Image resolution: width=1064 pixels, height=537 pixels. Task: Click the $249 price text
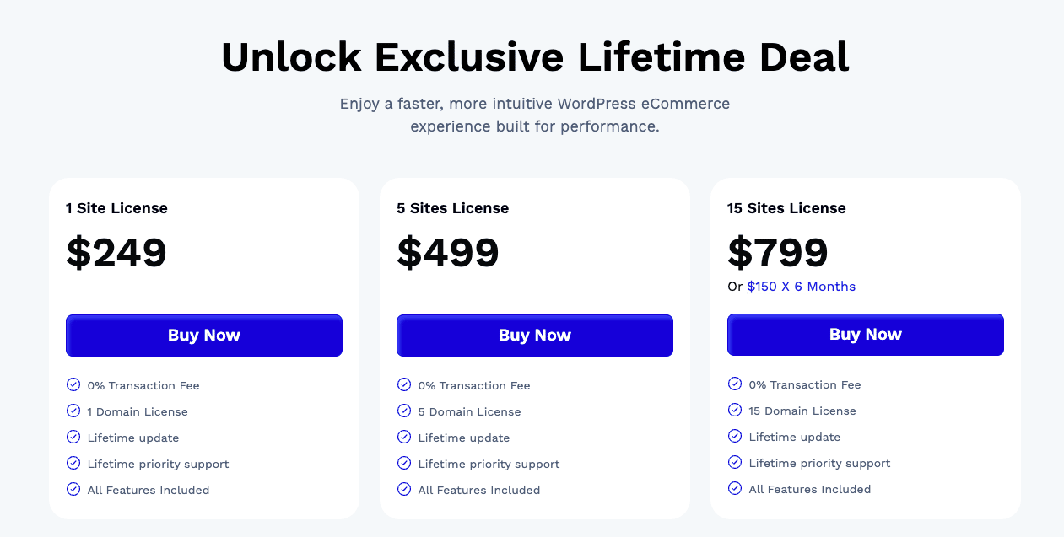coord(116,253)
